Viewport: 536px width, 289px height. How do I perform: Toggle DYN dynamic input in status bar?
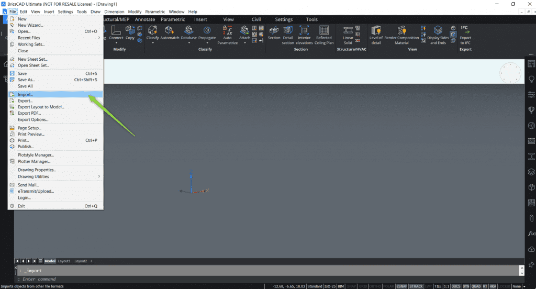tap(466, 286)
